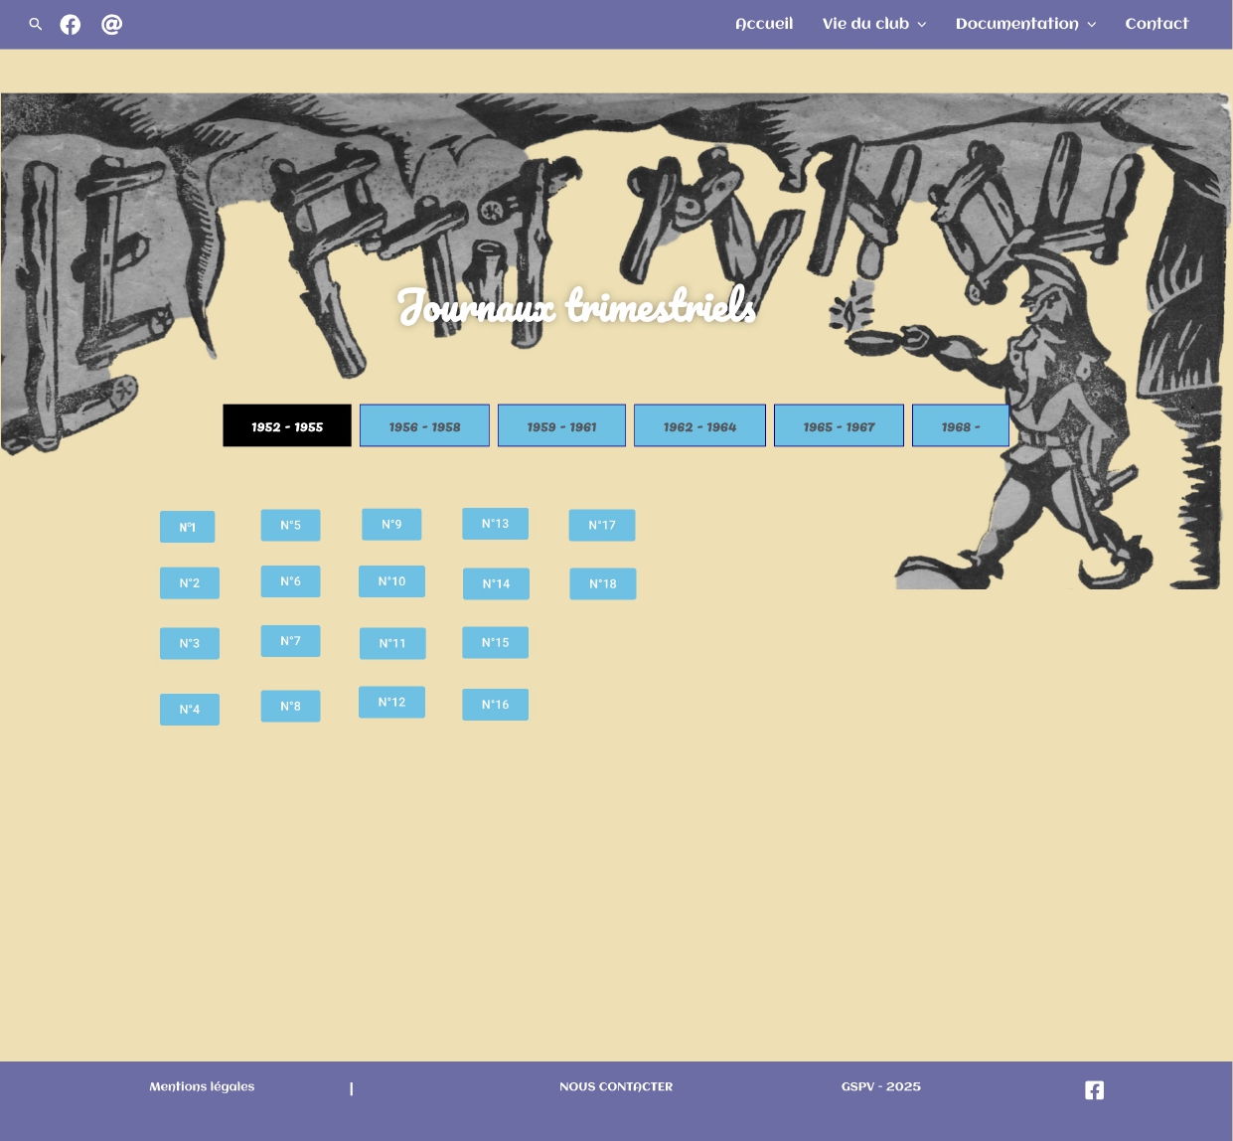Open the Mentions légales footer link
Viewport: 1233px width, 1141px height.
coord(202,1086)
